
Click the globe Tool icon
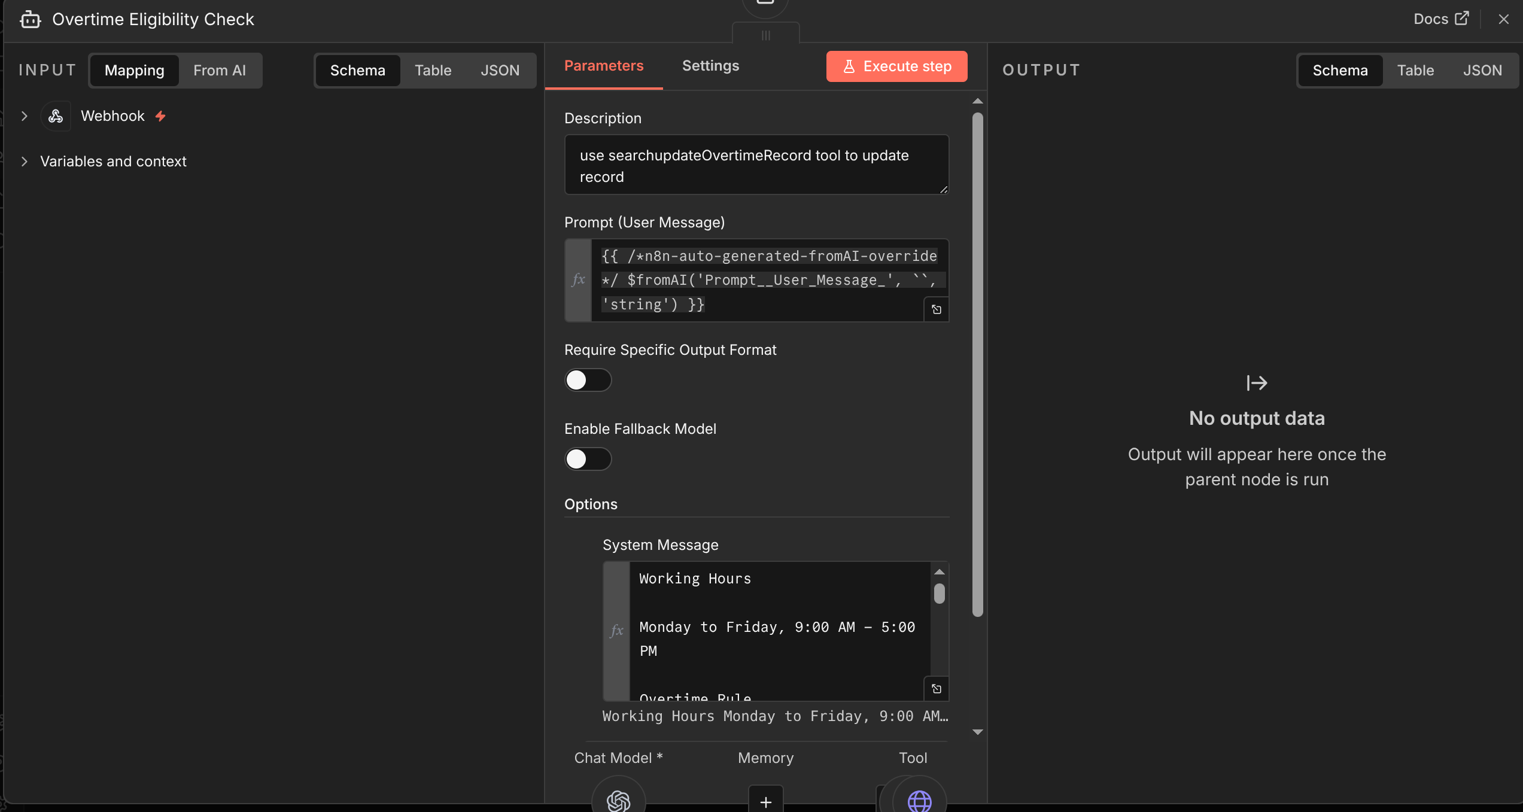pyautogui.click(x=919, y=801)
